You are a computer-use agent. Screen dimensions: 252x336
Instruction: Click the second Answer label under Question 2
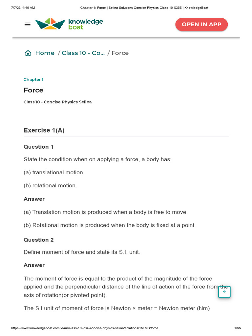tap(34, 265)
